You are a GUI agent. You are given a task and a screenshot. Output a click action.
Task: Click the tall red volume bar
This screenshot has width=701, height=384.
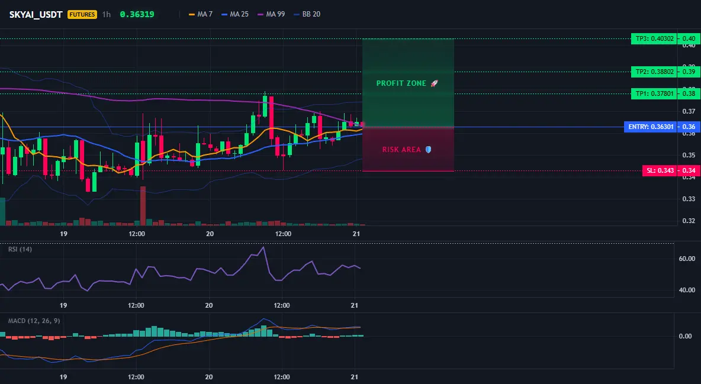(143, 206)
